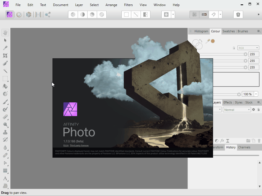Select the Mesh Warp tool
Viewport: 262px width, 196px height.
[x=5, y=186]
